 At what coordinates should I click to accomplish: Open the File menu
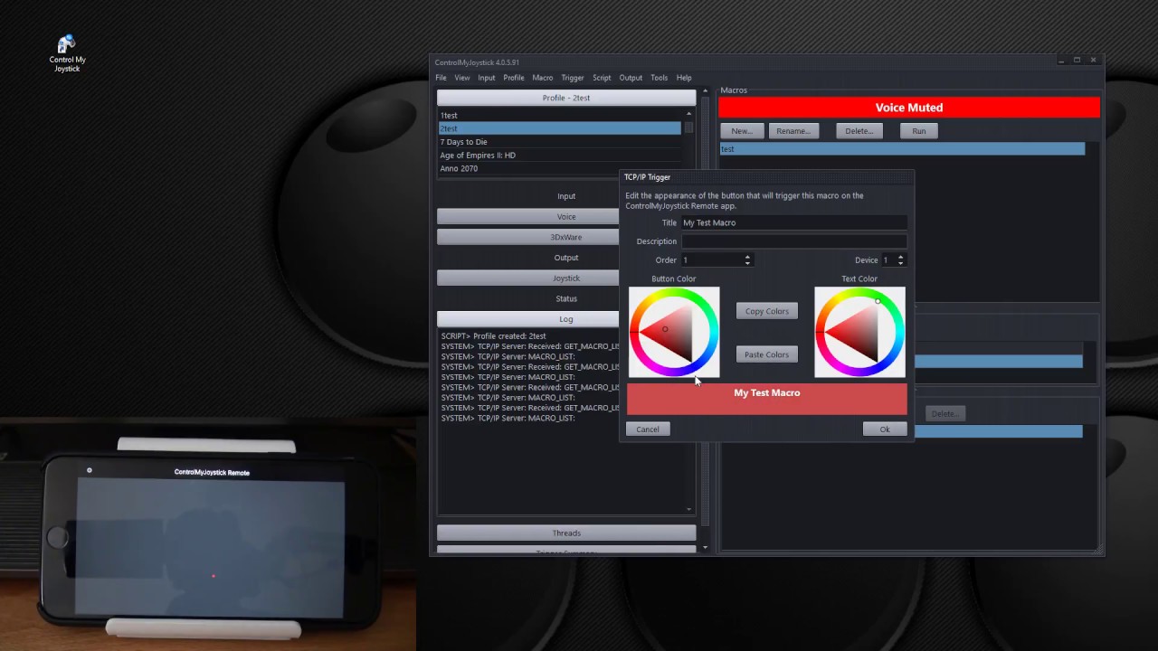[441, 78]
